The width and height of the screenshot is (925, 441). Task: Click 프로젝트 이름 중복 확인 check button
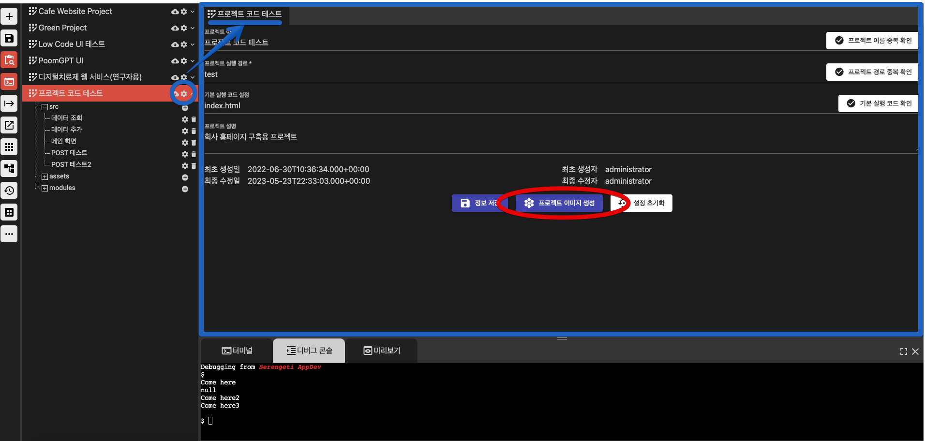point(872,41)
